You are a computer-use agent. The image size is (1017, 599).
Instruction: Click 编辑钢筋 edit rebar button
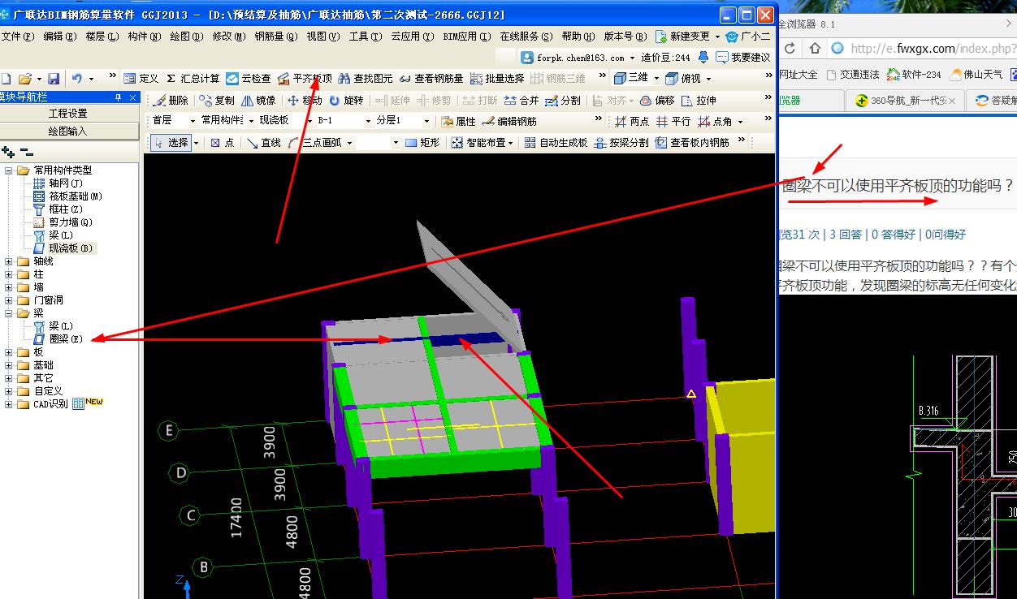[x=509, y=121]
